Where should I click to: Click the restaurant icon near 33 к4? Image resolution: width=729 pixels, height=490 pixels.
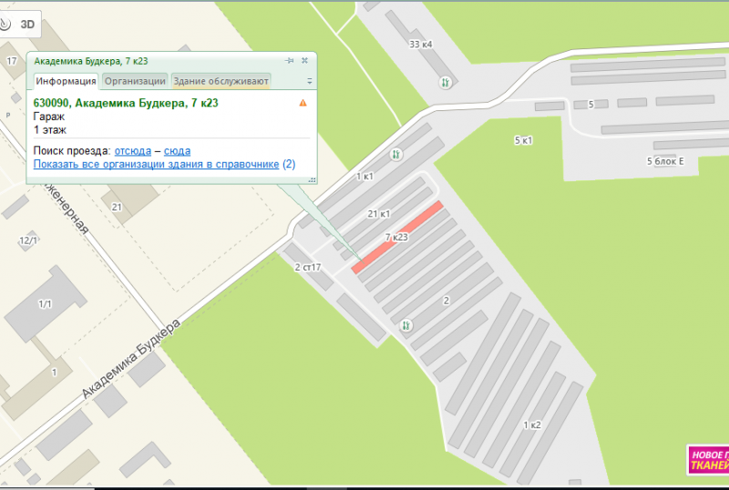pyautogui.click(x=446, y=82)
